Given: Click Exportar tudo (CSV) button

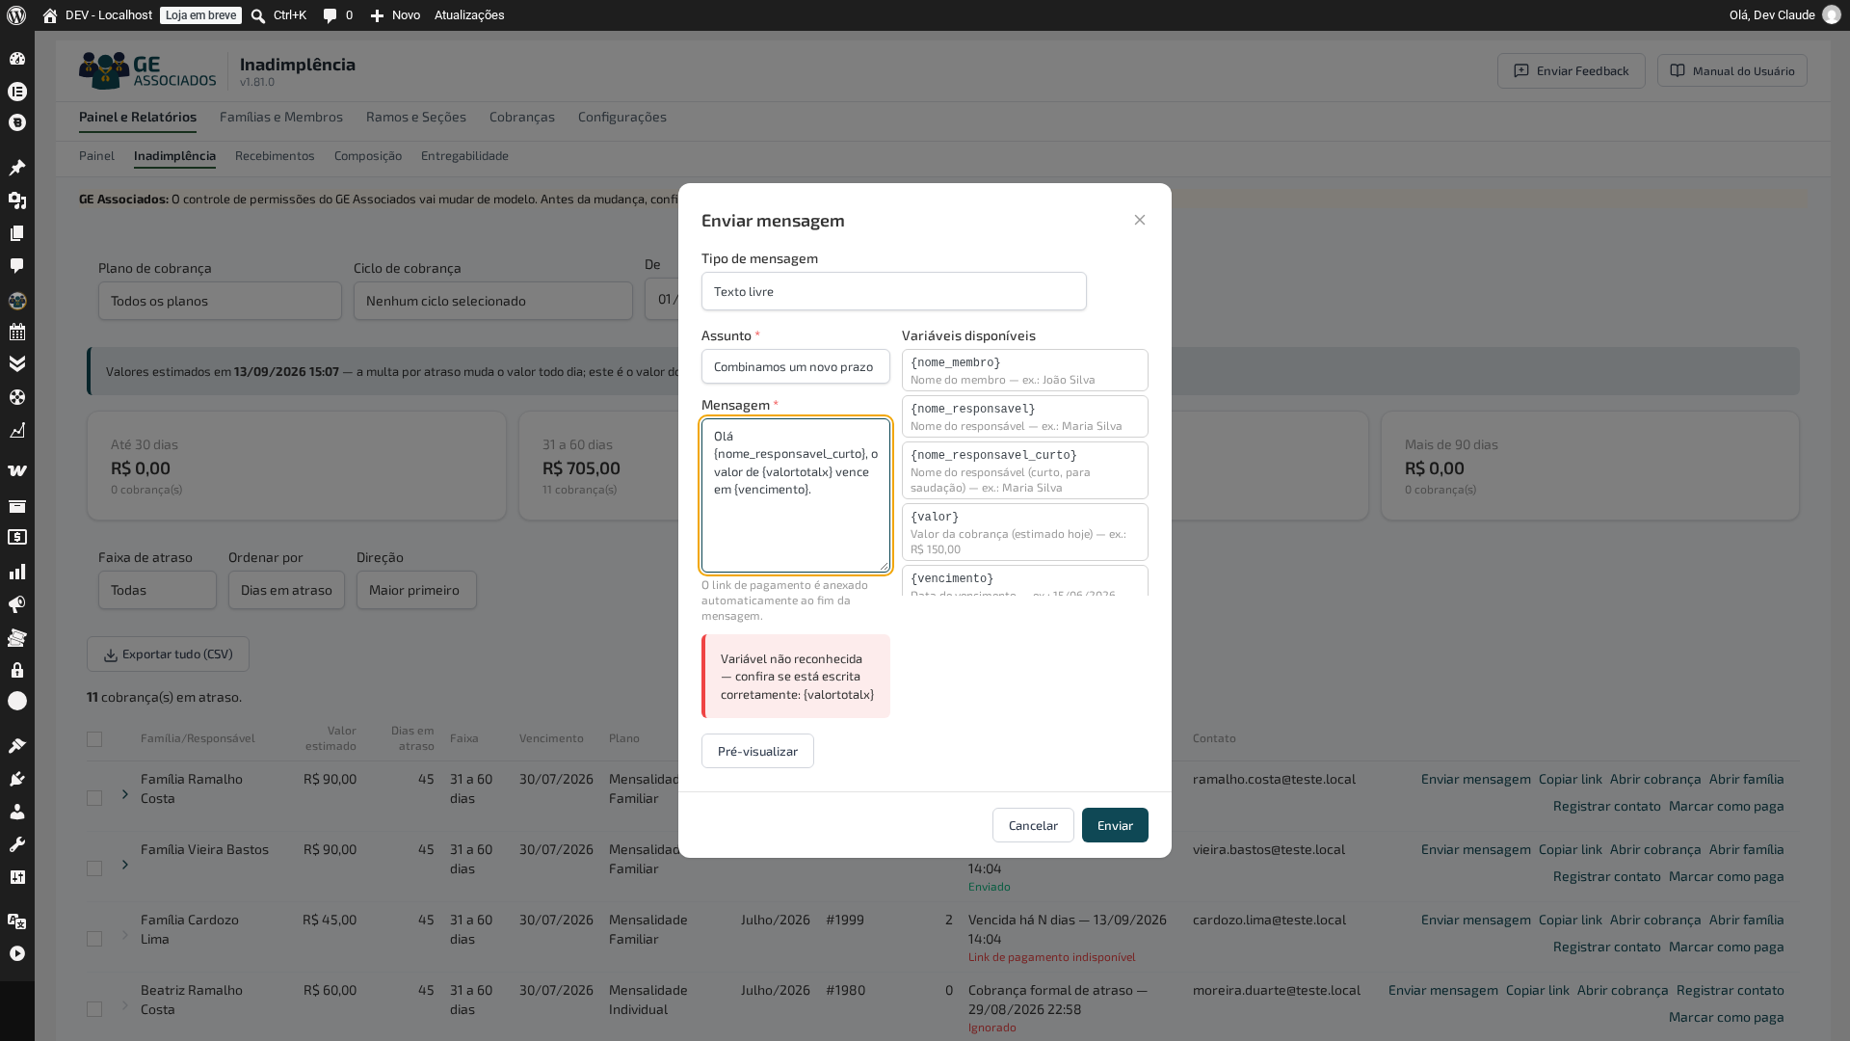Looking at the screenshot, I should 168,654.
